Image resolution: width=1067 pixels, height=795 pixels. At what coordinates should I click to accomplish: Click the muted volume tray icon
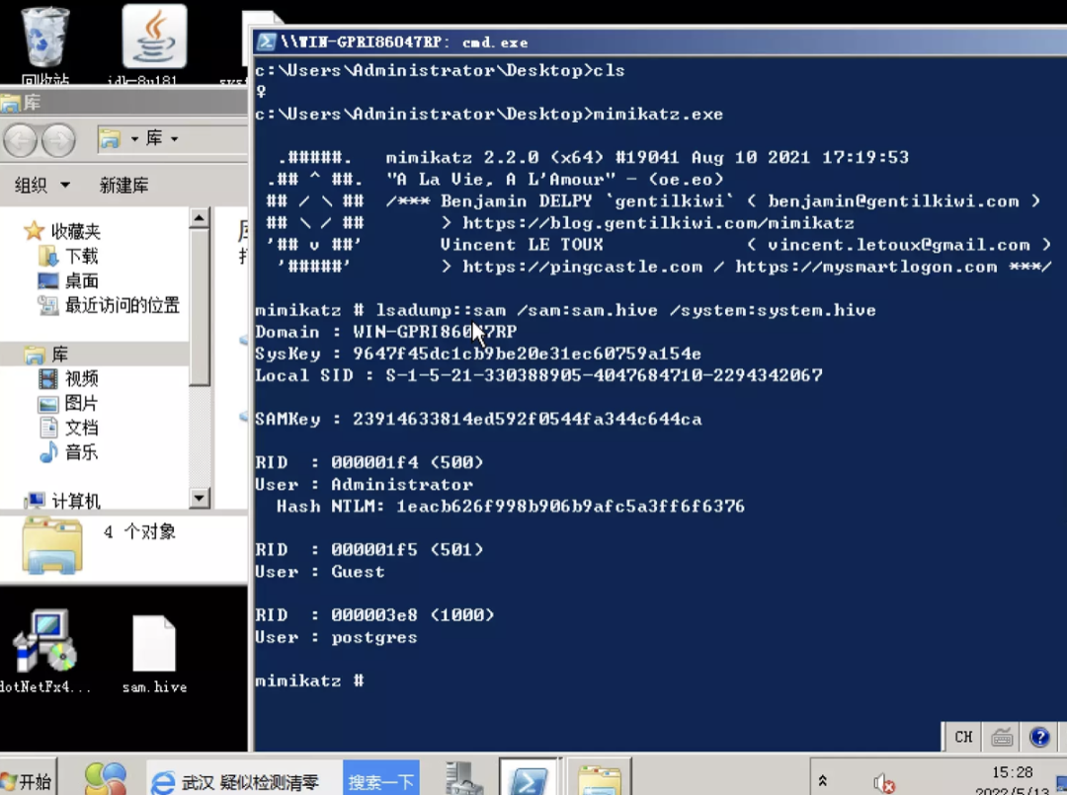coord(883,783)
